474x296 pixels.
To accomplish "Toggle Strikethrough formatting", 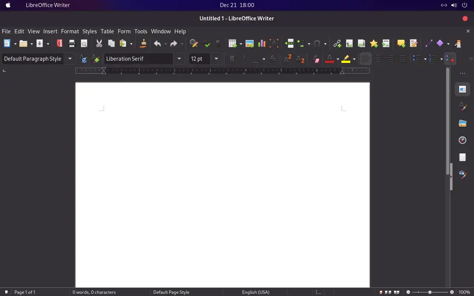I will [x=273, y=59].
